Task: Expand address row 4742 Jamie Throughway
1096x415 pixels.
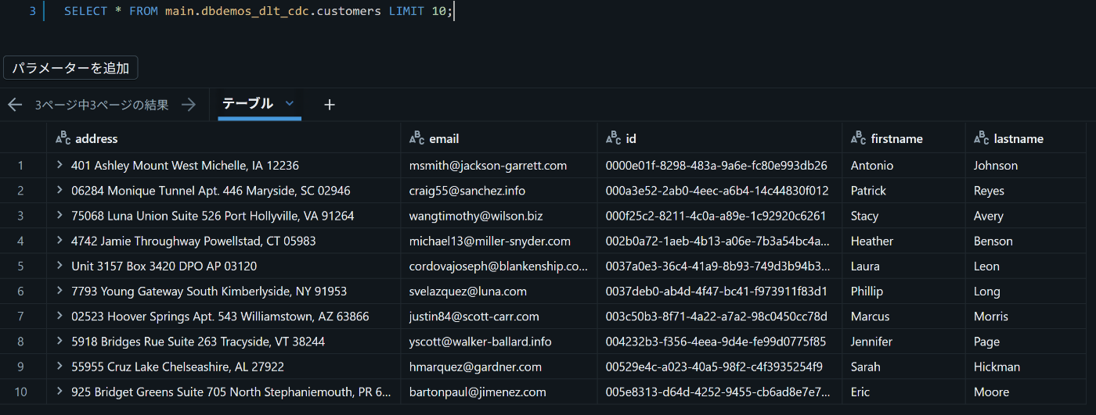Action: tap(59, 241)
